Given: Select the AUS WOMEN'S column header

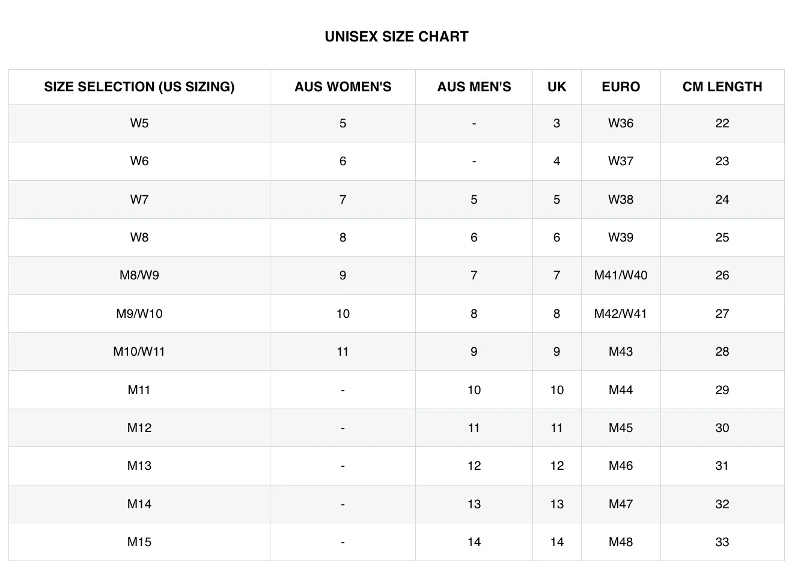Looking at the screenshot, I should tap(343, 87).
